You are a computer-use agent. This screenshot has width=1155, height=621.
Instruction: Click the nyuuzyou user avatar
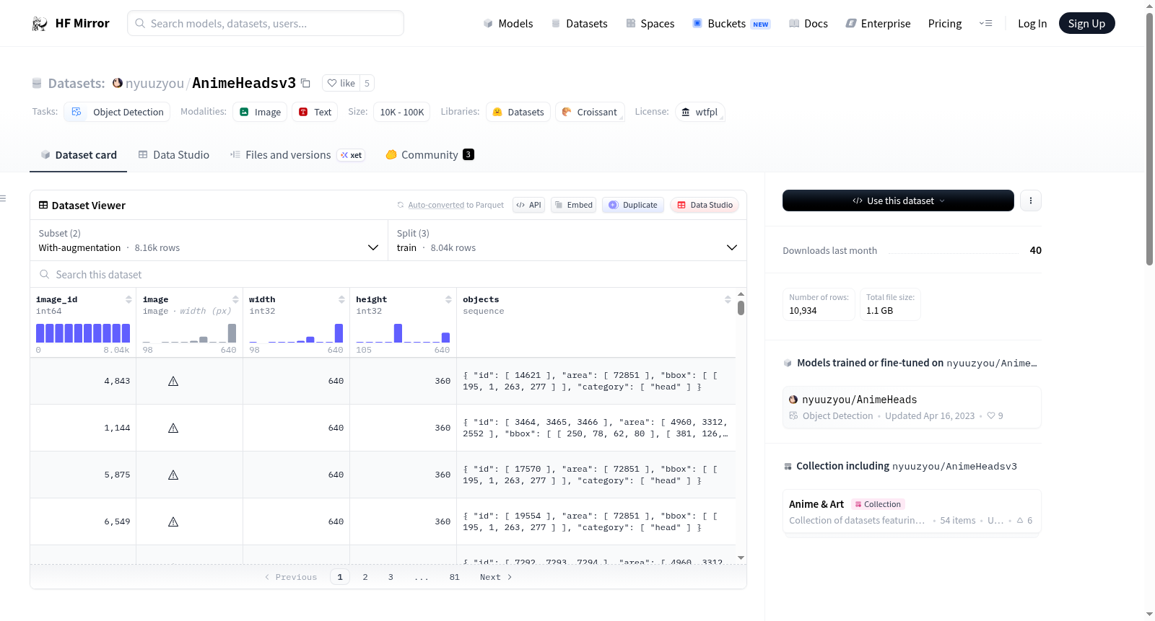pos(118,83)
